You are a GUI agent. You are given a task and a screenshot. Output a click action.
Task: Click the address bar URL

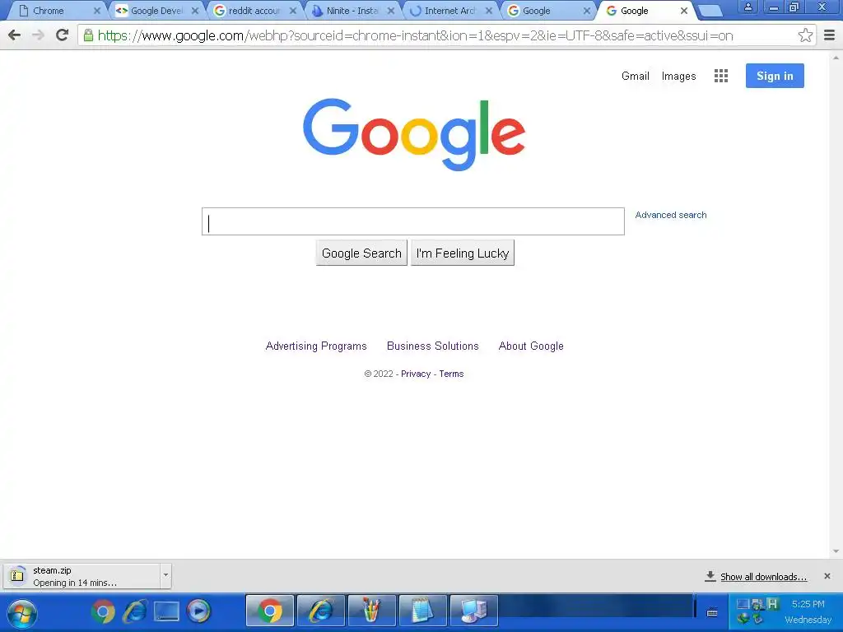[x=415, y=35]
